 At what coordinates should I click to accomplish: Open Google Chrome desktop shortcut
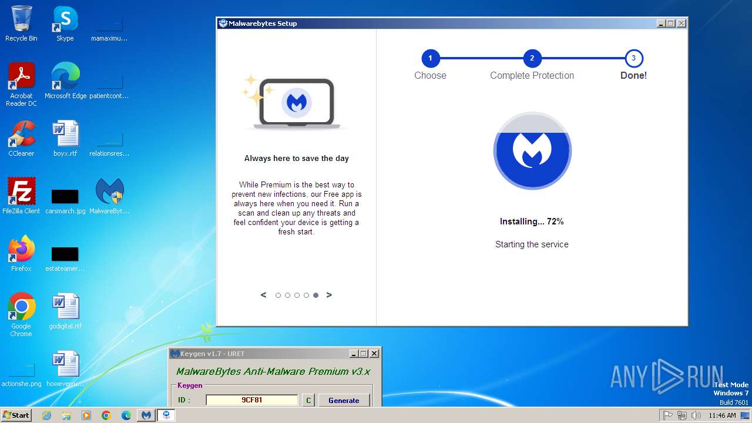point(21,314)
